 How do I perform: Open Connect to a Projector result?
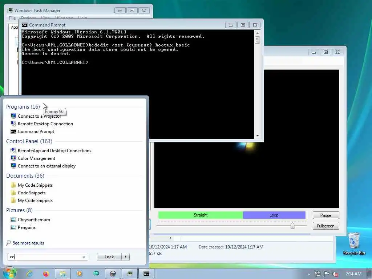39,116
